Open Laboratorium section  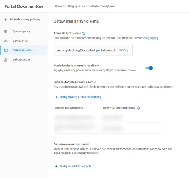pos(24,59)
